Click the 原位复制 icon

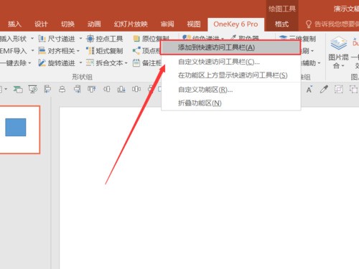136,39
